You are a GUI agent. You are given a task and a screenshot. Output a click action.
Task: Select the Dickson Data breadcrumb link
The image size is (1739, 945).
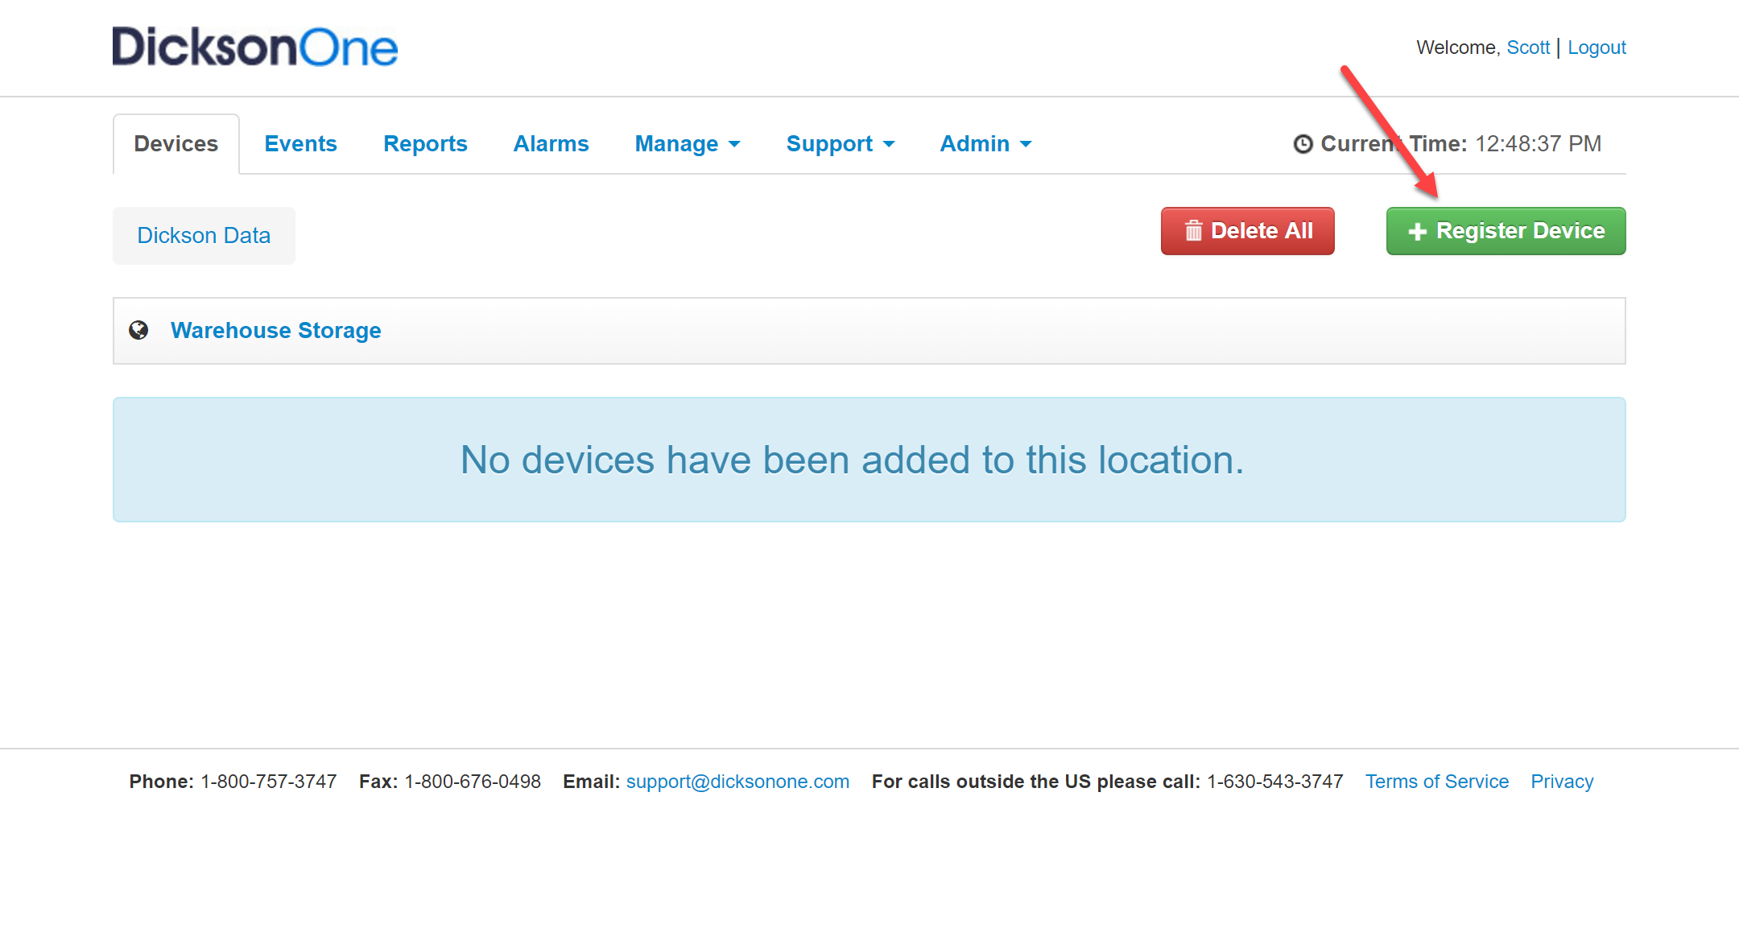[x=204, y=236]
